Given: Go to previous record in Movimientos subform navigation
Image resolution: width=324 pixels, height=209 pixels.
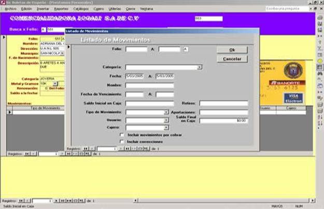Looking at the screenshot, I should 33,154.
